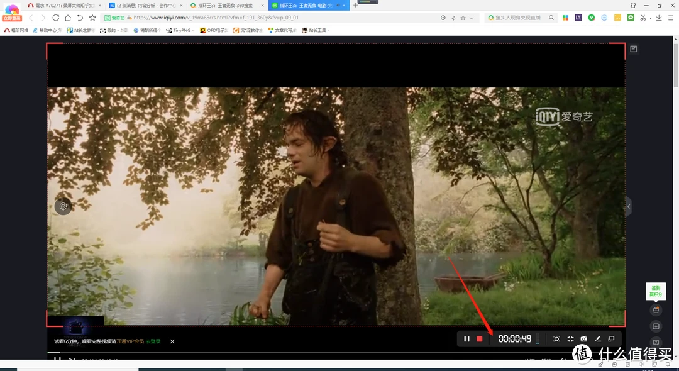This screenshot has height=371, width=679.
Task: Click the scissors screenshot tool icon
Action: point(643,18)
